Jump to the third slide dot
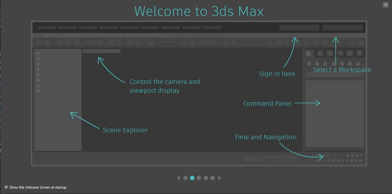This screenshot has height=194, width=392. pos(199,178)
